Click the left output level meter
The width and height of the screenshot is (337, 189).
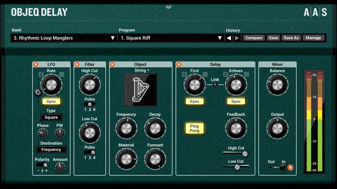click(x=309, y=121)
